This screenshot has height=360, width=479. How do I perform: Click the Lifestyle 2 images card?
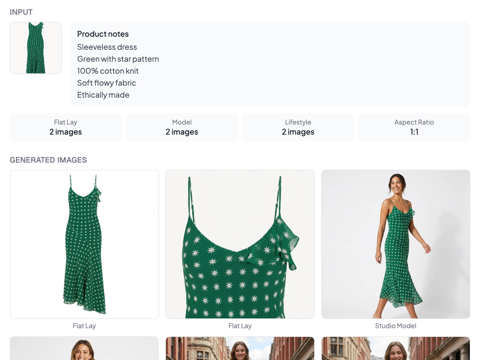click(298, 127)
